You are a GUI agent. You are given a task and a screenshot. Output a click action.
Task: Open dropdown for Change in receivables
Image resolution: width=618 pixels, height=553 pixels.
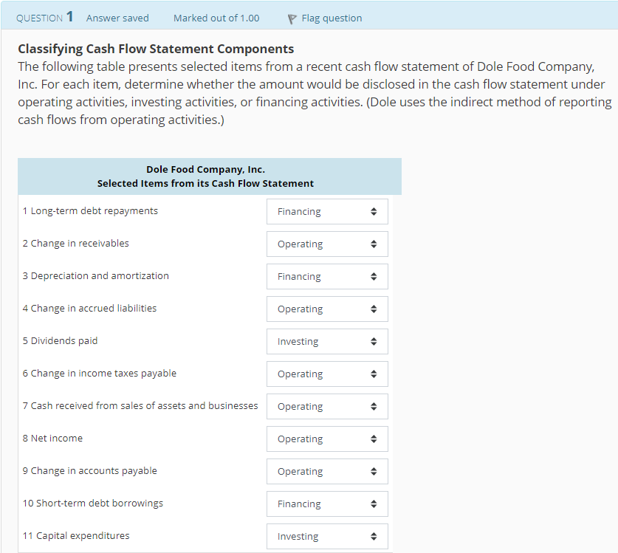tap(327, 244)
